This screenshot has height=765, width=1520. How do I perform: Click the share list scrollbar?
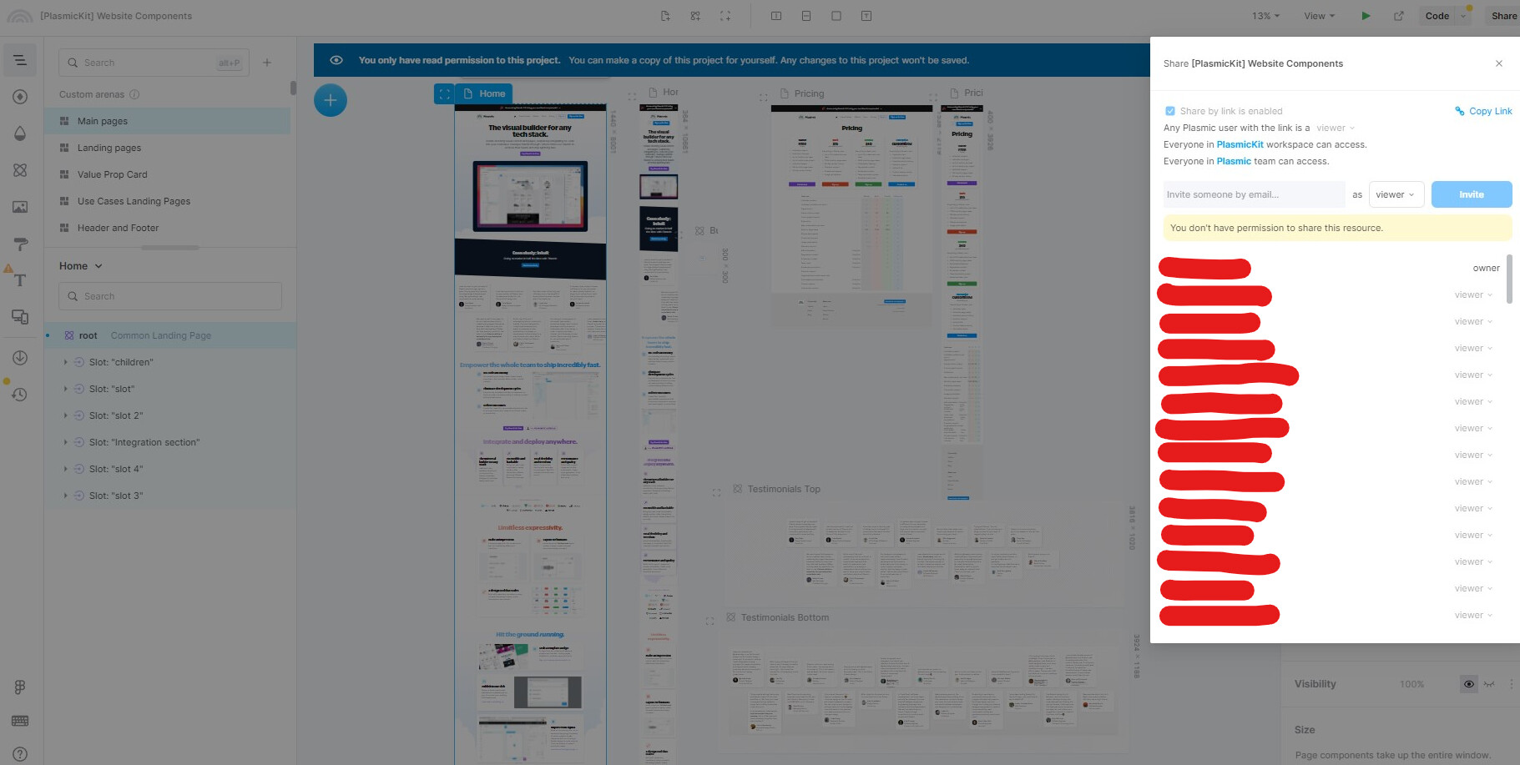coord(1509,279)
